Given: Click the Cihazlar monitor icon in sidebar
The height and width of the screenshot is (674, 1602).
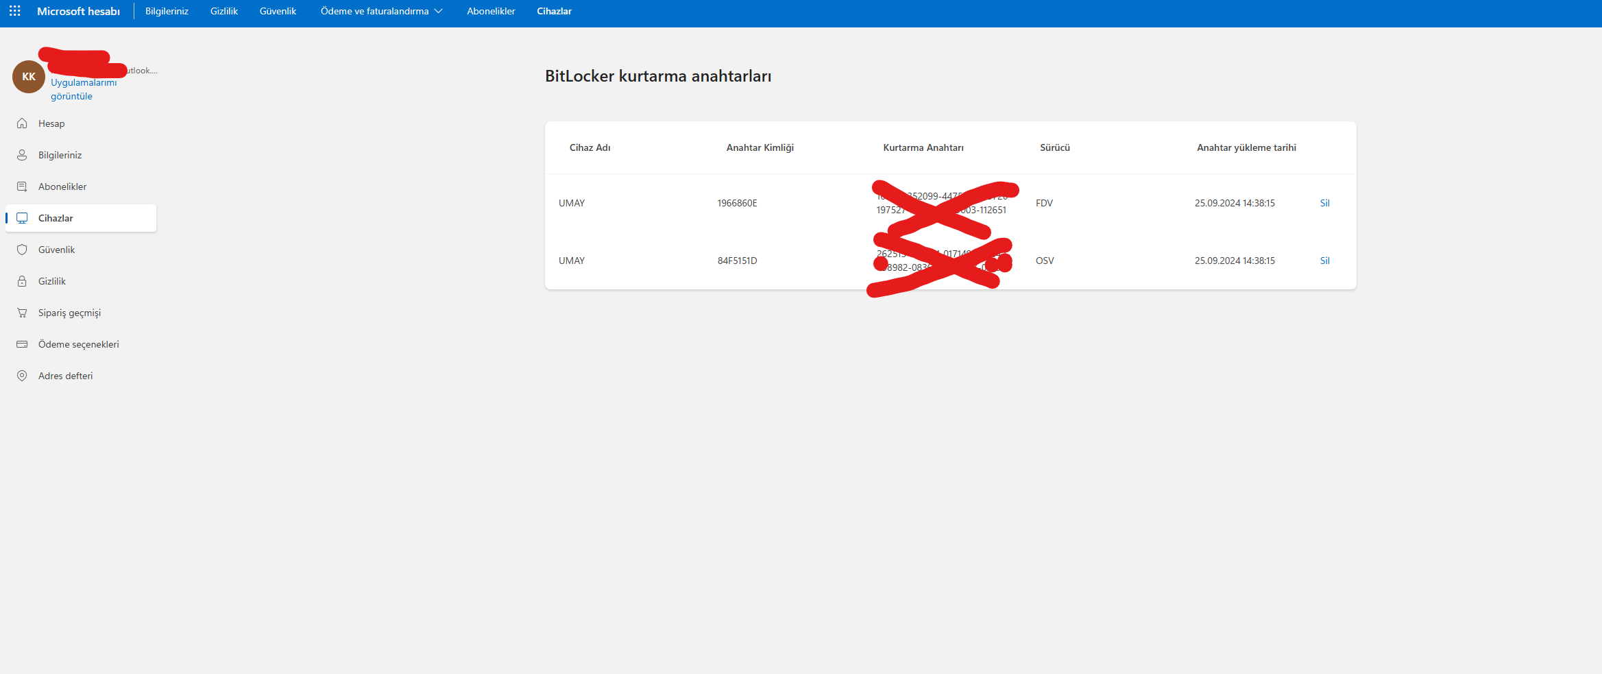Looking at the screenshot, I should coord(22,218).
